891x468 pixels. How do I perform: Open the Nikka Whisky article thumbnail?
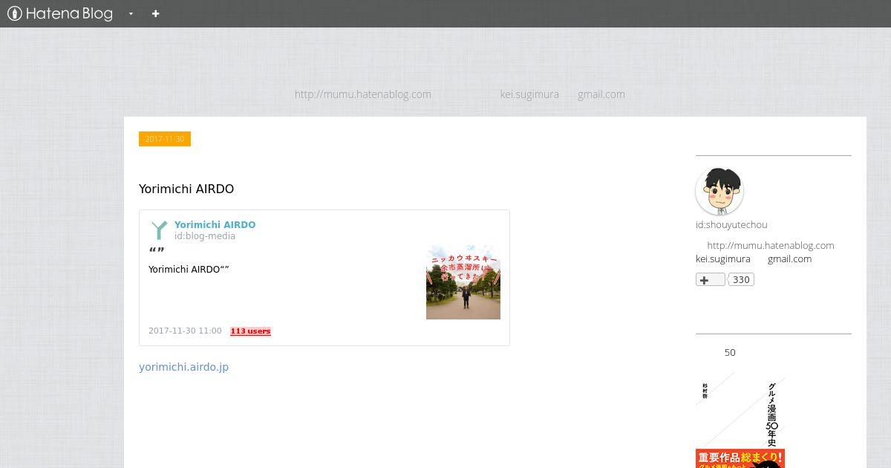(x=463, y=282)
